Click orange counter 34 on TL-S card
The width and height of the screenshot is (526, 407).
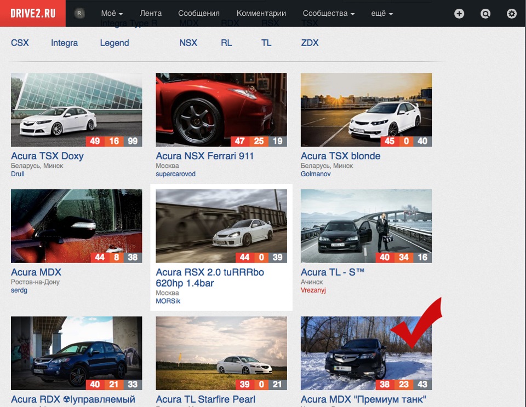point(404,257)
